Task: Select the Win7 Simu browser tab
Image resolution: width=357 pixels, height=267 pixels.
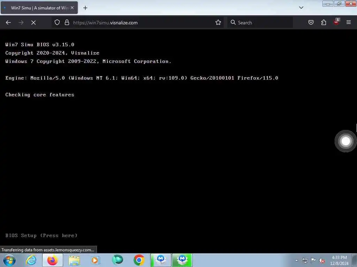Action: (x=39, y=8)
